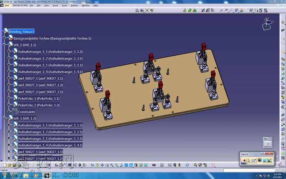Expand Aufnahetraeger_1_4 (Aufnahetraeger_1_4.1) under WR_1.1
Screen dimensions: 286x179
pyautogui.click(x=9, y=71)
